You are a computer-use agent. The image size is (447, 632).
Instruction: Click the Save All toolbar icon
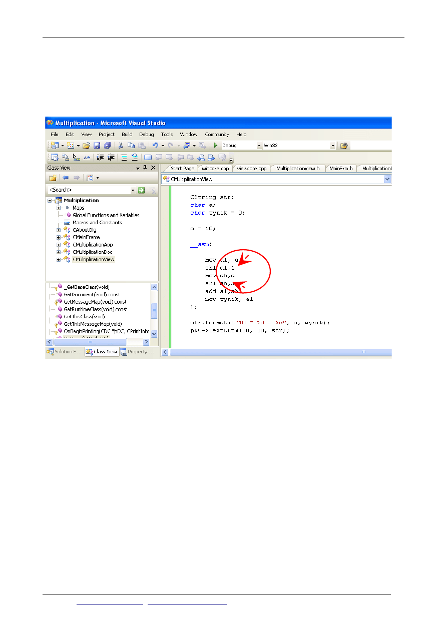(x=107, y=146)
